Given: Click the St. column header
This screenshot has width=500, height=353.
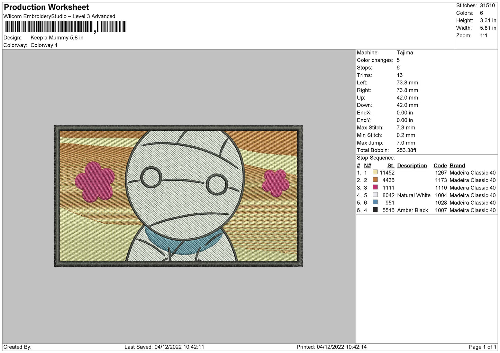Looking at the screenshot, I should coord(391,166).
